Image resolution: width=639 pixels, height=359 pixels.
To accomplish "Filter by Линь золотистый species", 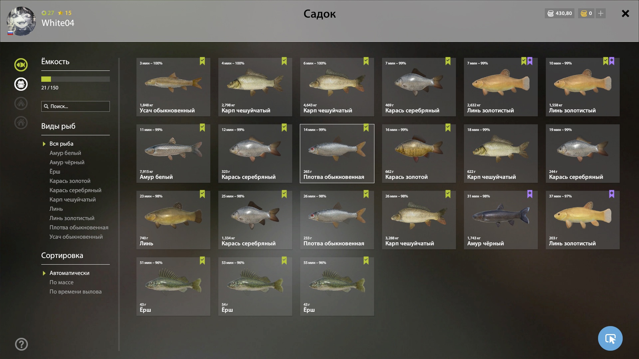I will (x=72, y=218).
